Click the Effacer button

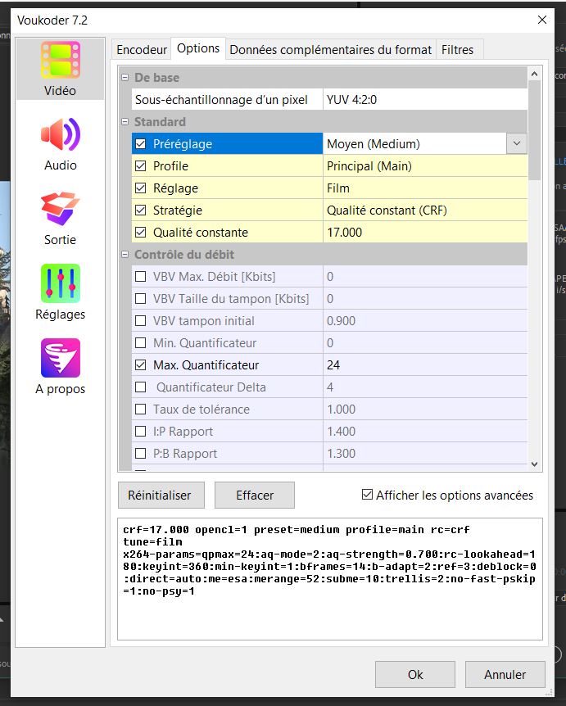coord(255,495)
